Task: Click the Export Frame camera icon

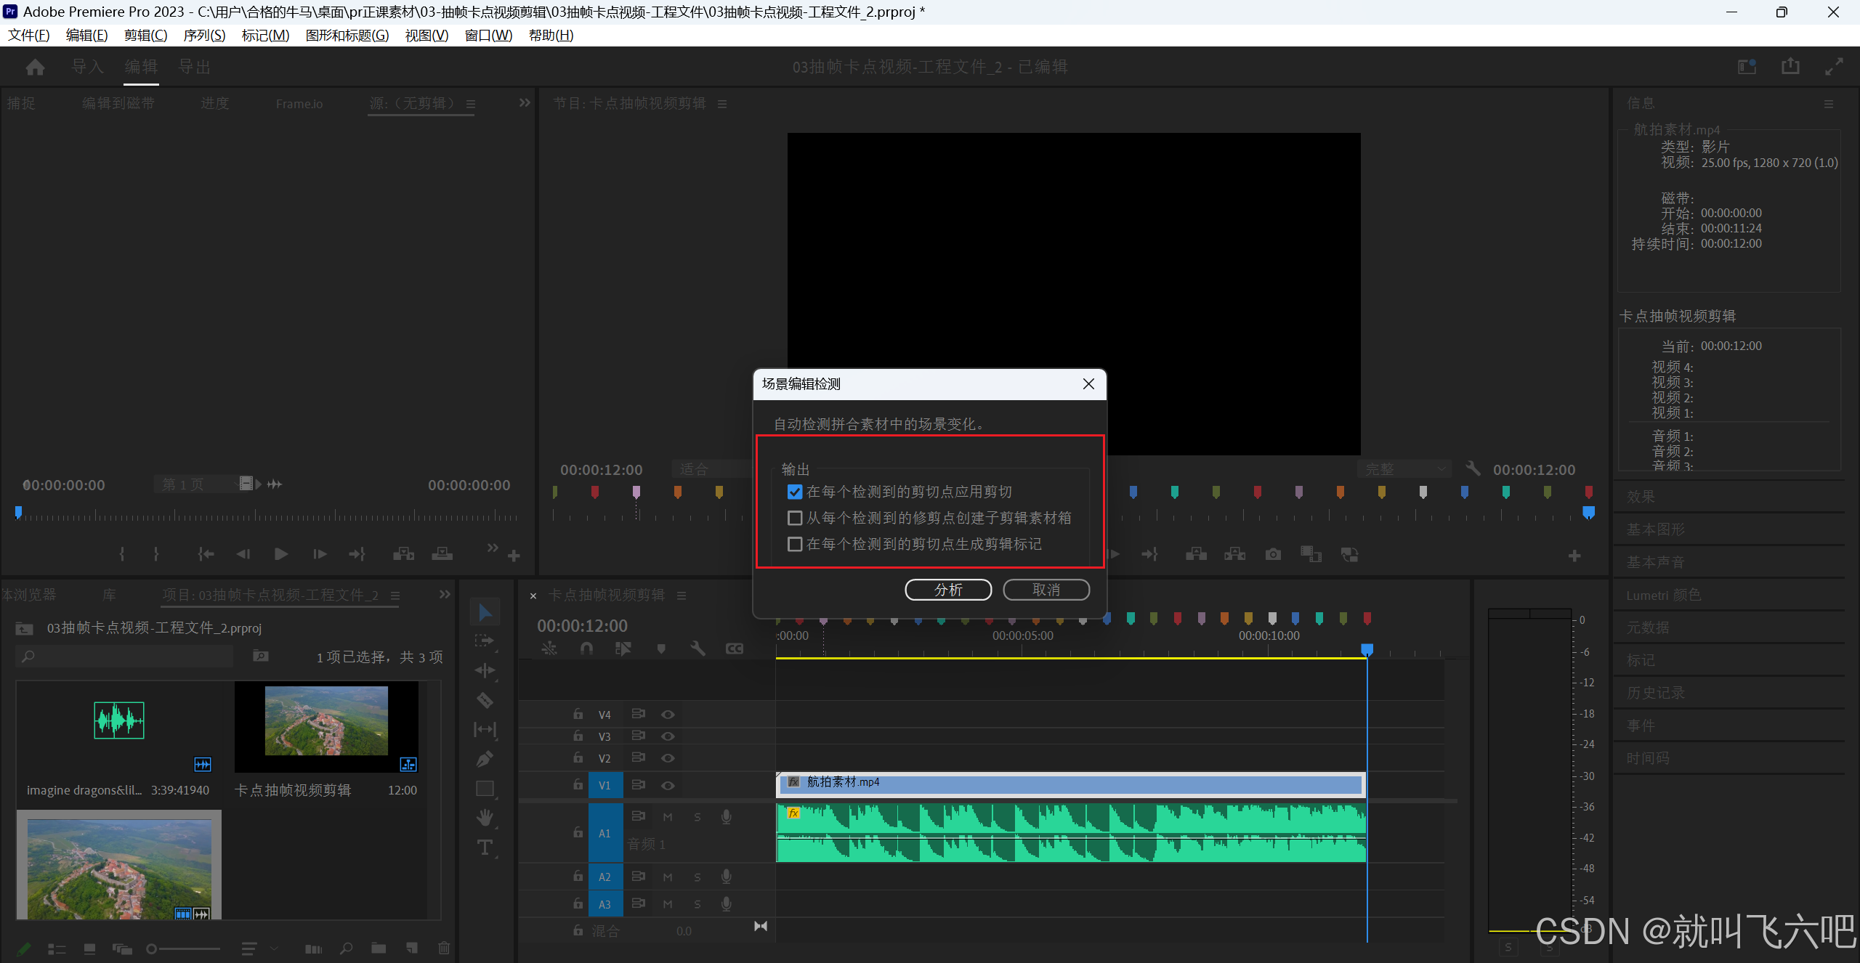Action: tap(1273, 555)
